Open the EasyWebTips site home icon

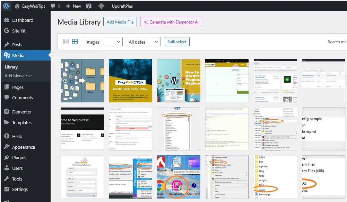(x=17, y=6)
